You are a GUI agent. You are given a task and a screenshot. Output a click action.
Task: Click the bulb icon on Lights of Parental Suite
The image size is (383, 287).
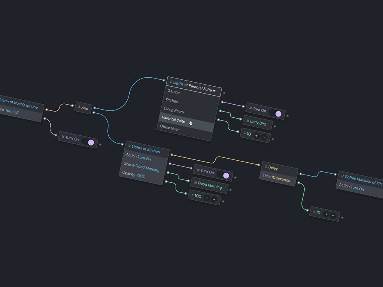[171, 82]
